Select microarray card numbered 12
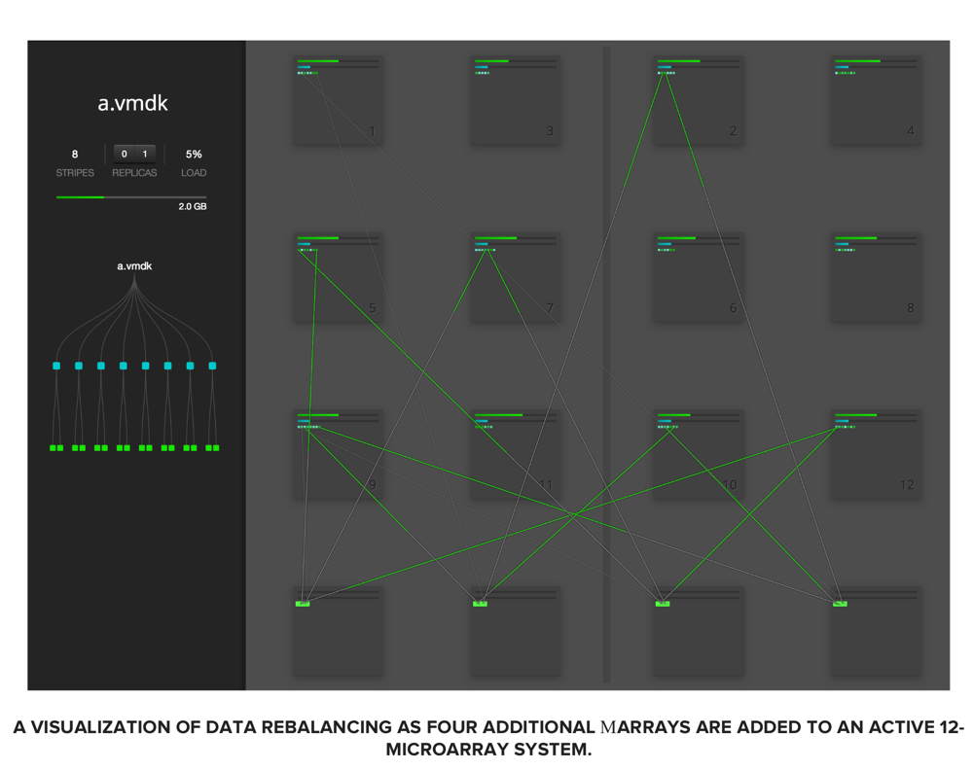This screenshot has height=770, width=973. (x=876, y=454)
